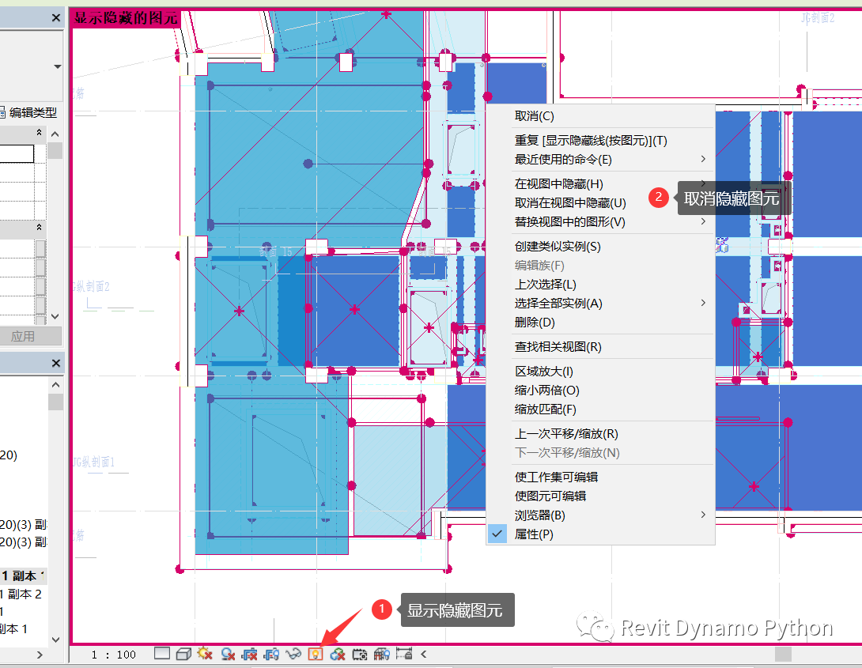The image size is (862, 668).
Task: Open the type selector dropdown arrow
Action: [x=57, y=66]
